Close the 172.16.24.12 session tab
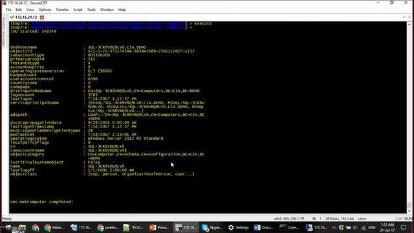Viewport: 414px width, 233px height. [41, 17]
